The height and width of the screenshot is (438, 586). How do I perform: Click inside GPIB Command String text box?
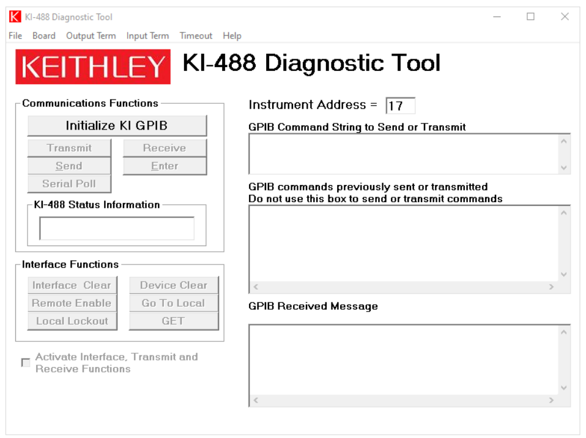point(402,154)
